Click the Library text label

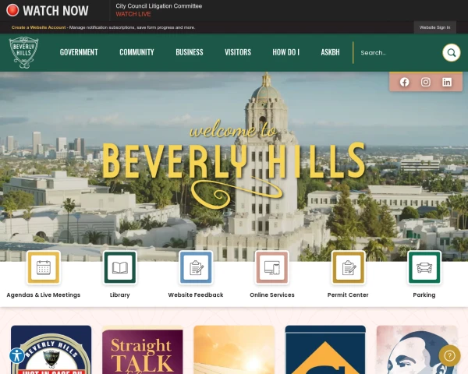coord(119,295)
